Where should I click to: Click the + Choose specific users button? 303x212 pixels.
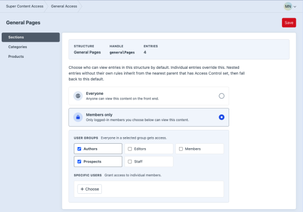point(90,189)
